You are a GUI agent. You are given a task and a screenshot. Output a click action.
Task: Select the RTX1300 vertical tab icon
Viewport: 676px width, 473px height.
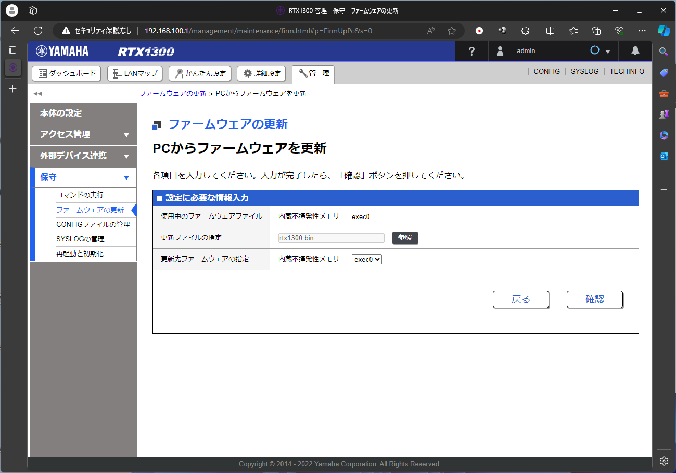click(x=13, y=68)
